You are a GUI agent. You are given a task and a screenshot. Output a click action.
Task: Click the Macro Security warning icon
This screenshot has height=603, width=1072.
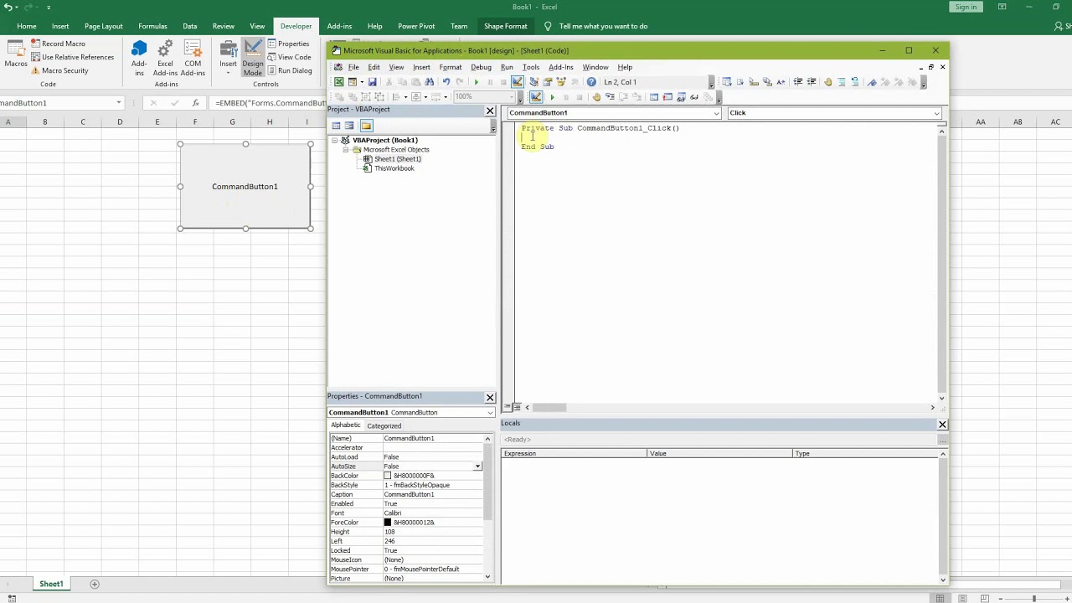coord(35,70)
